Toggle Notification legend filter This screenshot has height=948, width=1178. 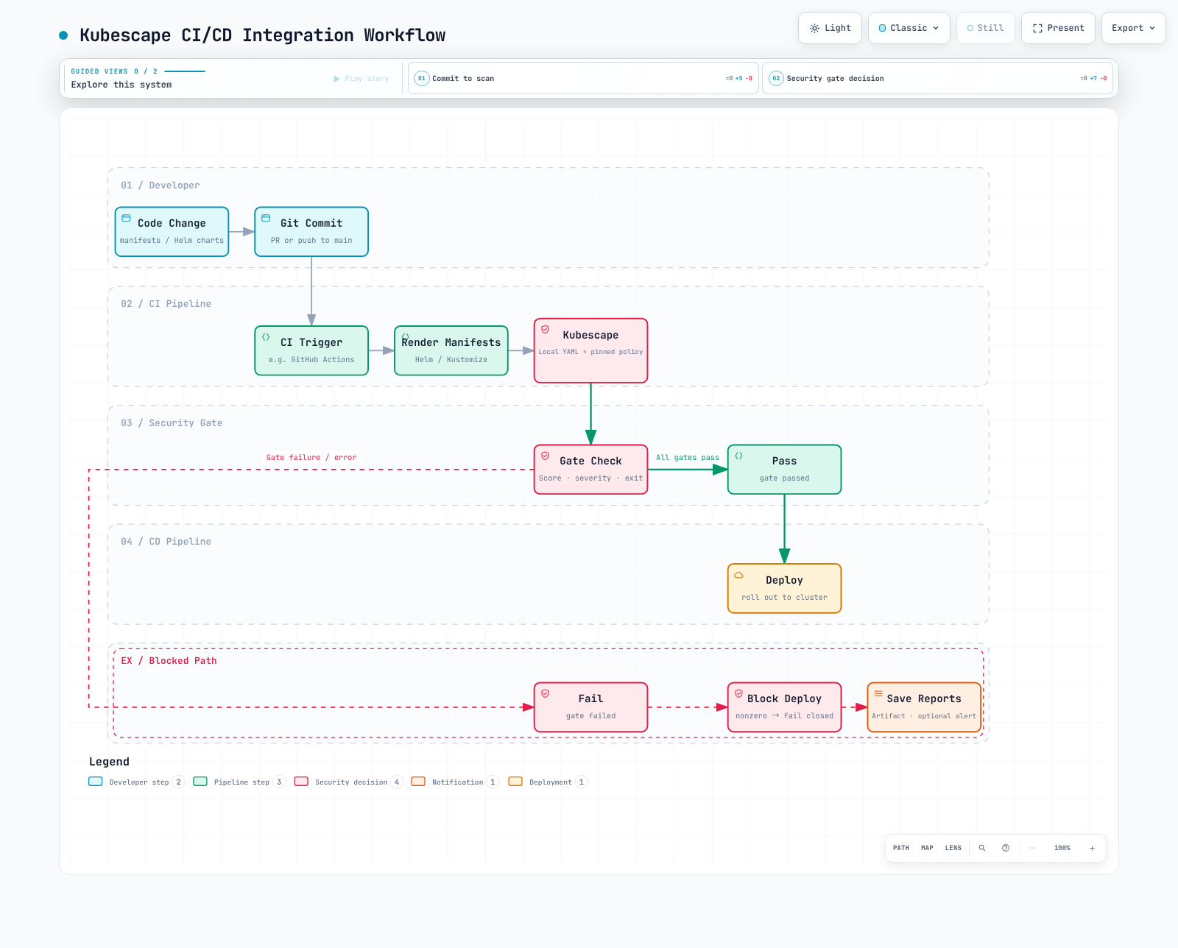coord(455,782)
